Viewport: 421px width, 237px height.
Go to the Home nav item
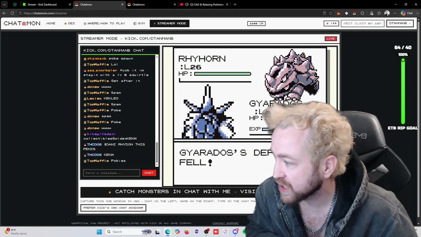51,23
